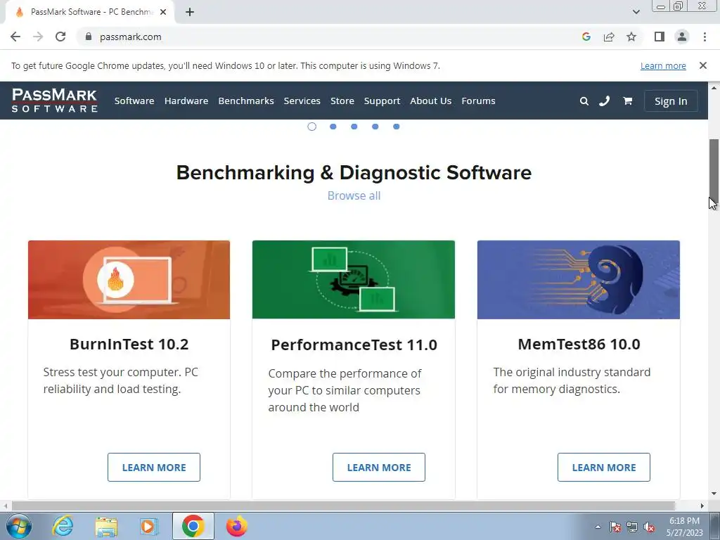
Task: Reload the passmark.com page
Action: click(x=60, y=37)
